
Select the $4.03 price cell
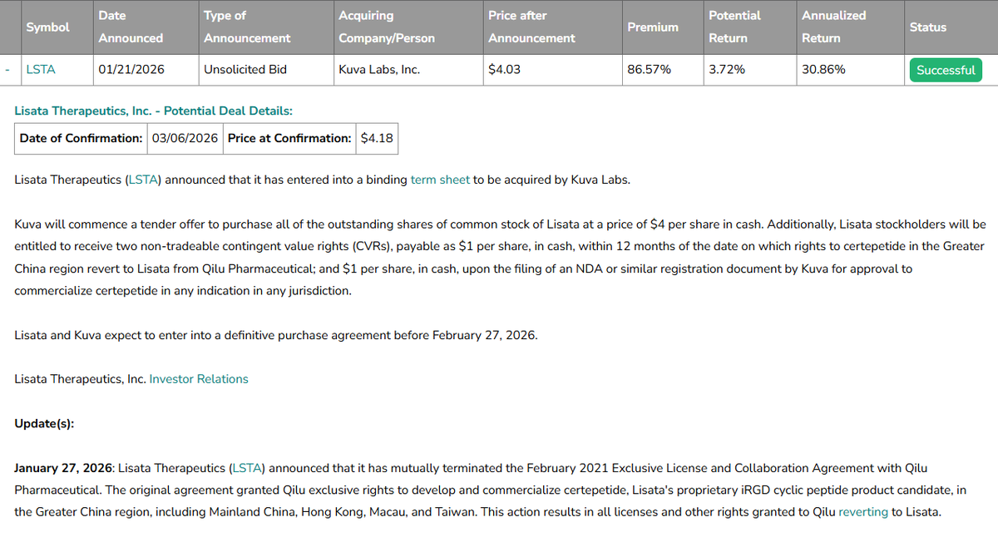[552, 70]
